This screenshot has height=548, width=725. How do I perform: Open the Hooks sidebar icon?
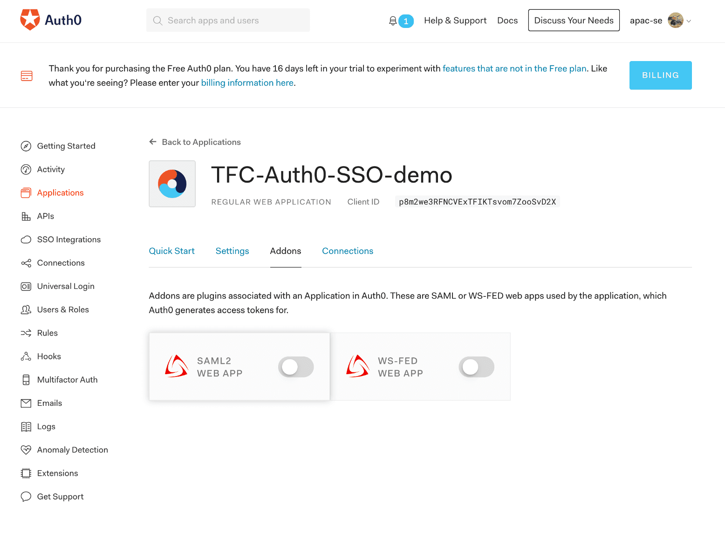click(26, 356)
